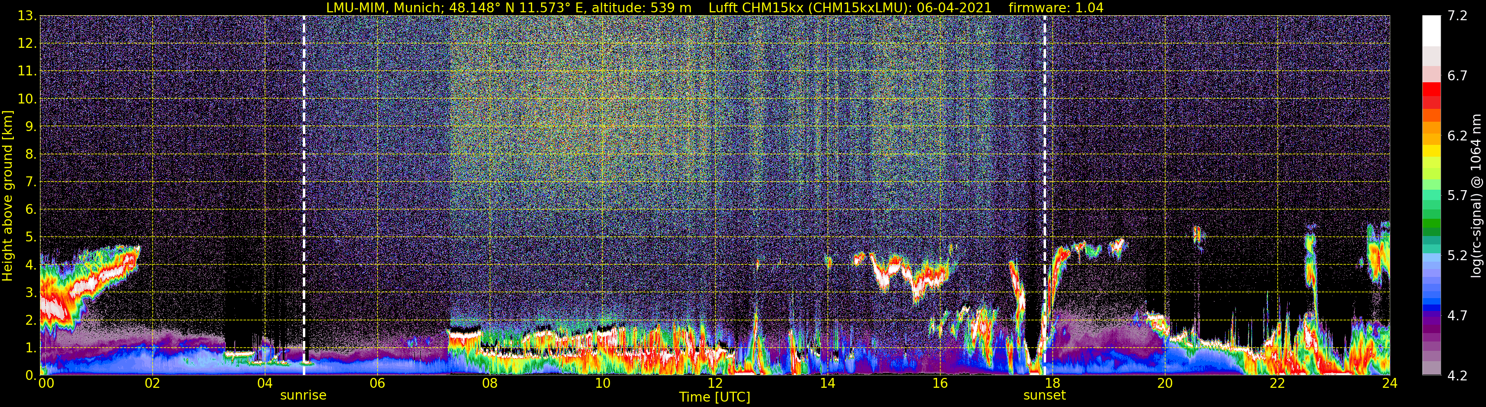Click the white band at top of colorbar
1486x407 pixels.
point(1431,31)
